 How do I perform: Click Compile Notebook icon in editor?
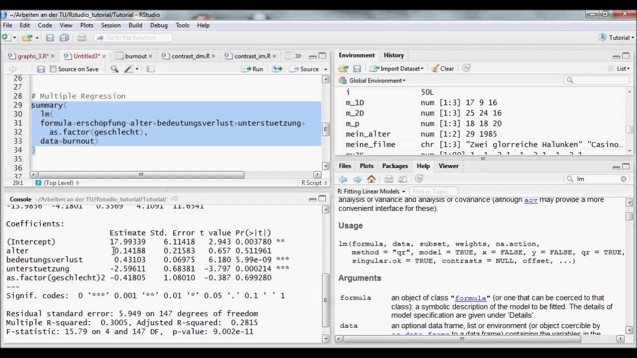[x=150, y=69]
